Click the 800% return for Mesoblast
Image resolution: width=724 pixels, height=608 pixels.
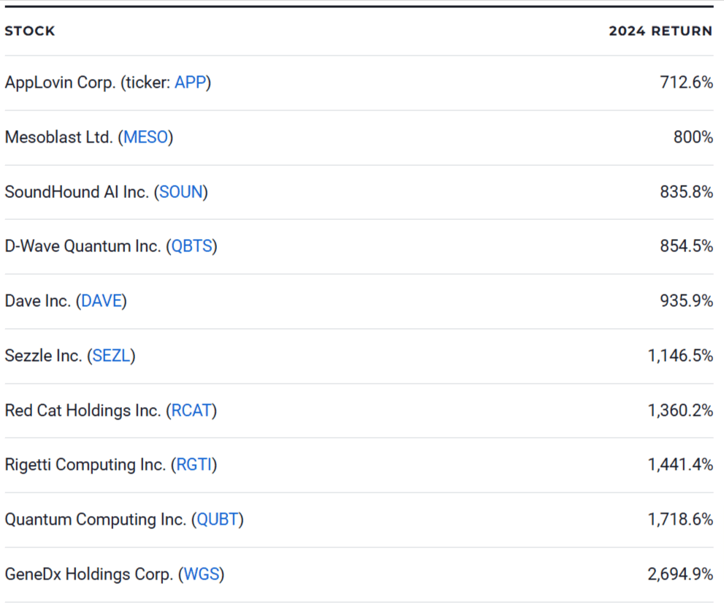(693, 137)
